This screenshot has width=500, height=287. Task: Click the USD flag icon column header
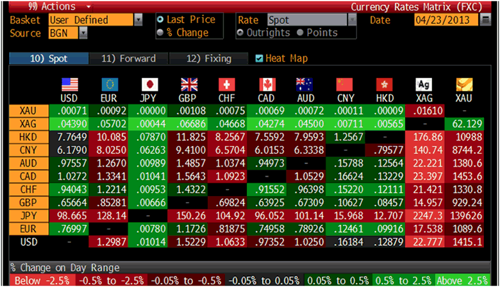click(69, 85)
